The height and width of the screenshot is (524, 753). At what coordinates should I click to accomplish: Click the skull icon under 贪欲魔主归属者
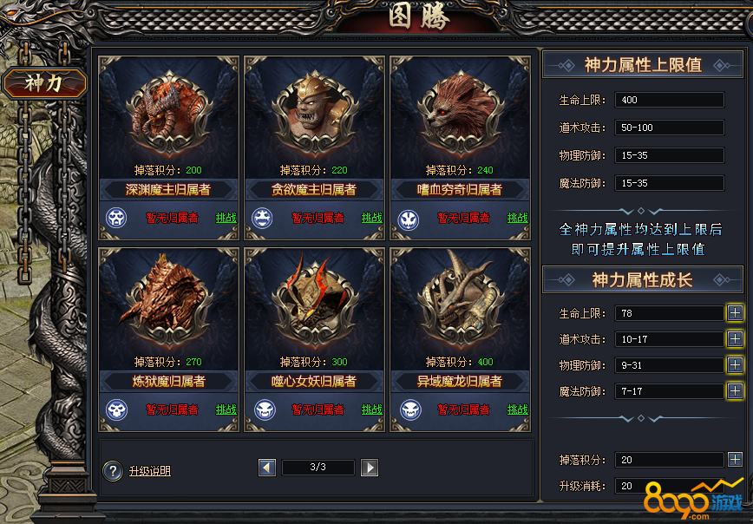click(x=262, y=218)
